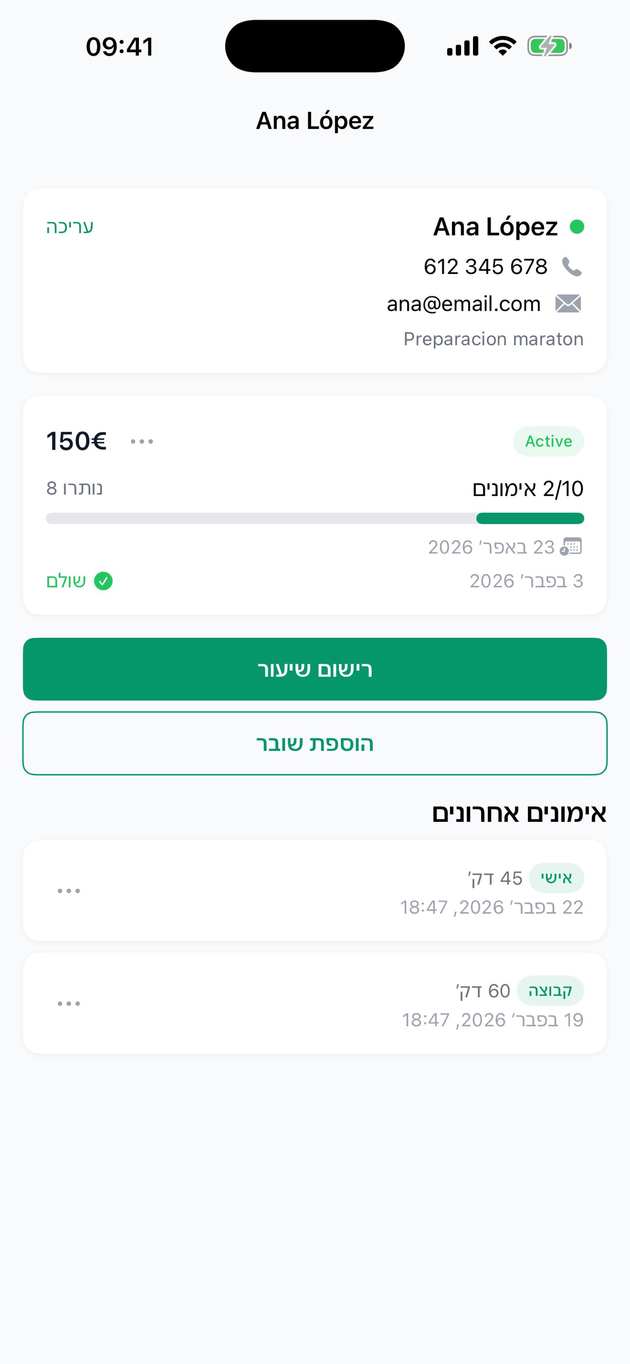
Task: Open options for the 60-minute group session
Action: coord(69,1004)
